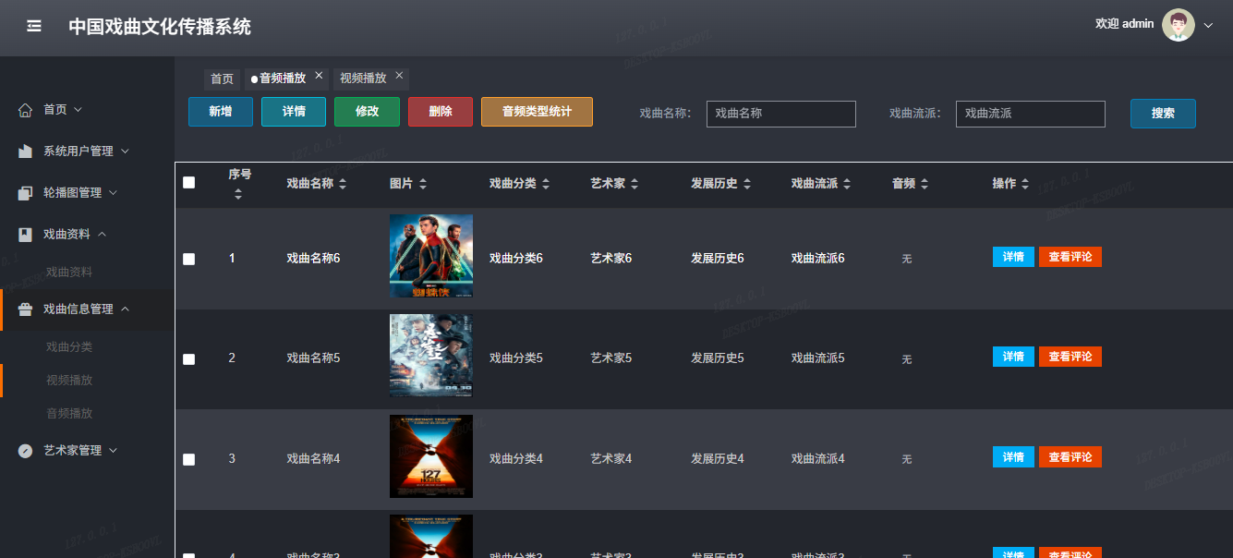Switch to the 音频播放 tab
The image size is (1233, 558).
[x=282, y=79]
